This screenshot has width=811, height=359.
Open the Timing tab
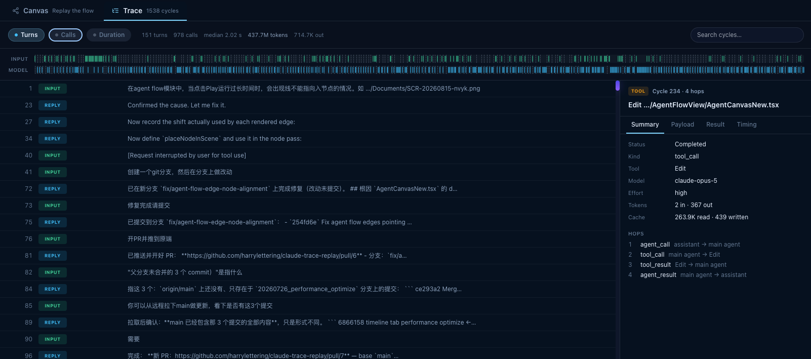pos(747,125)
